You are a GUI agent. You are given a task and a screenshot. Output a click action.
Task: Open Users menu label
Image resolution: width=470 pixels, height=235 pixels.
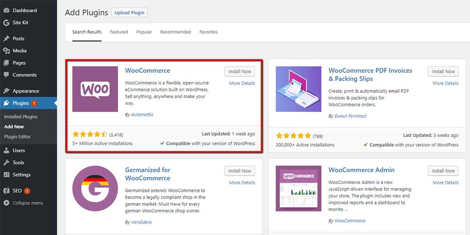pyautogui.click(x=19, y=150)
